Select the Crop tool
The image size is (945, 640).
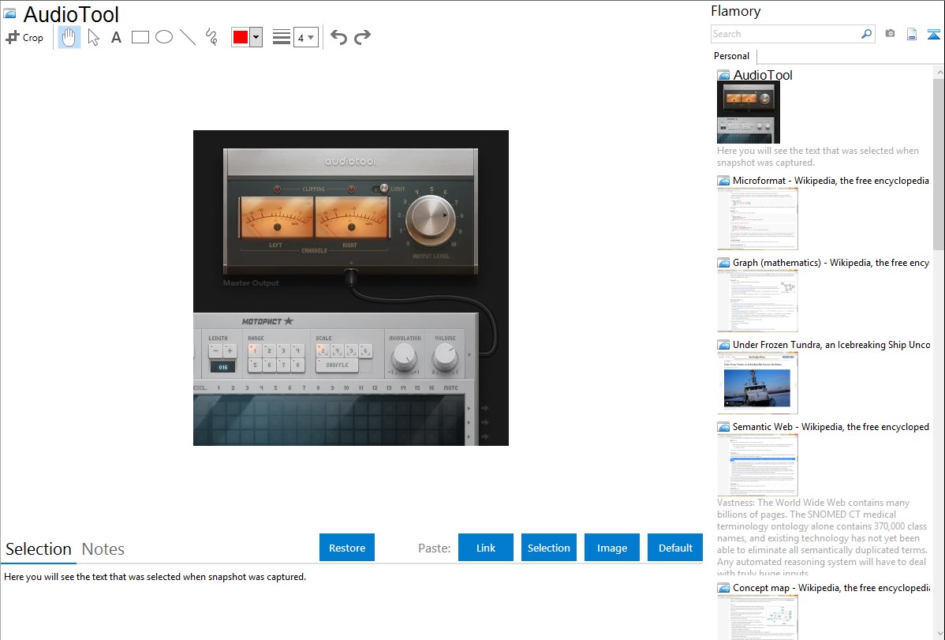(24, 37)
